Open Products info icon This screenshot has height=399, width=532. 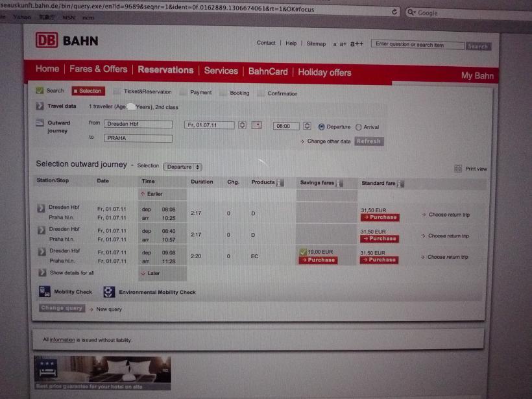tap(280, 182)
